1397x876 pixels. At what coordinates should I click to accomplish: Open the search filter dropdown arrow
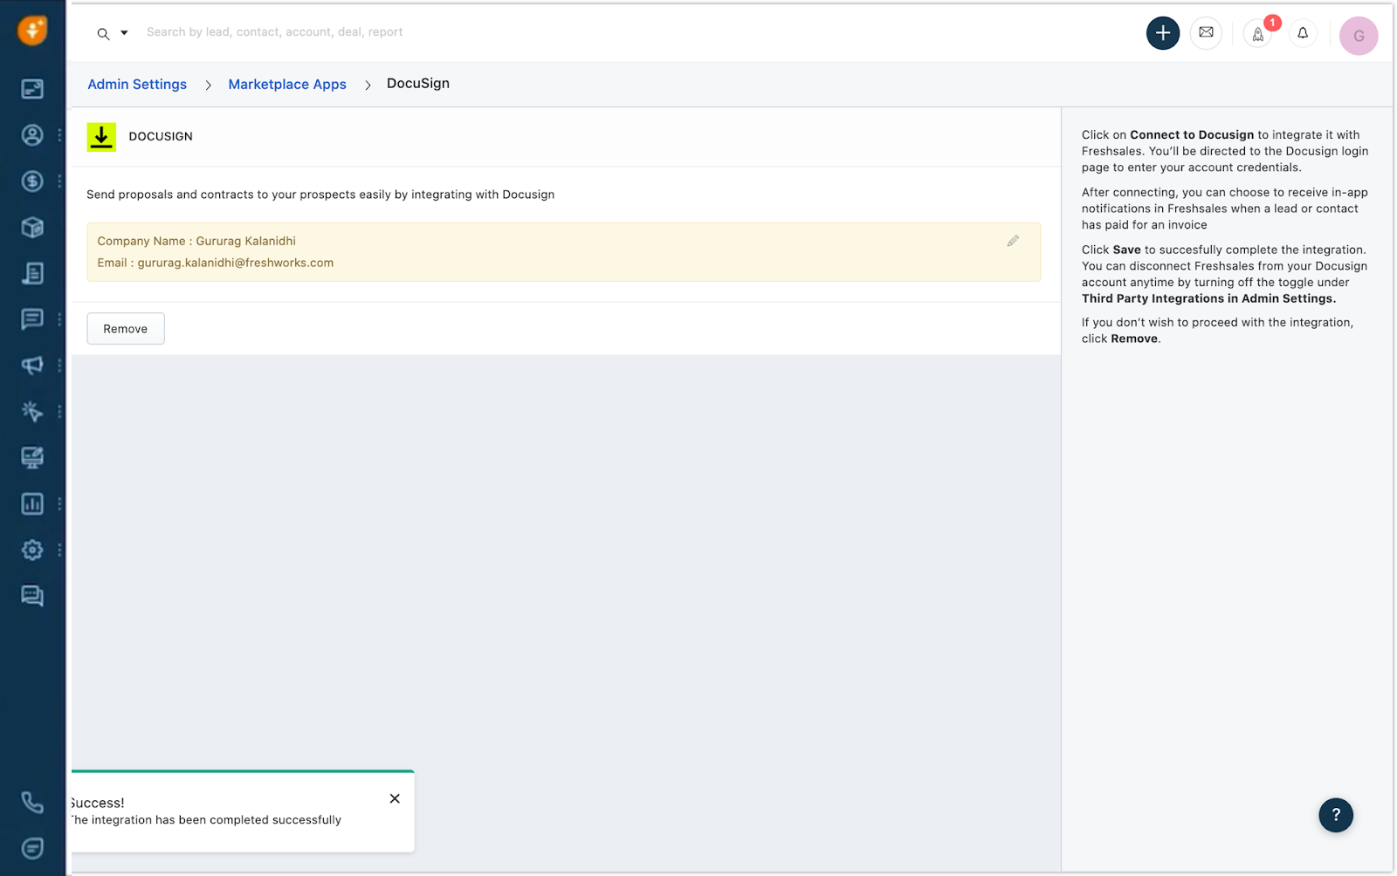(123, 32)
